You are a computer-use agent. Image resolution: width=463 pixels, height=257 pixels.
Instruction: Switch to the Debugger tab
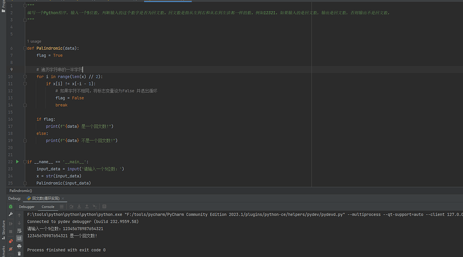[27, 207]
